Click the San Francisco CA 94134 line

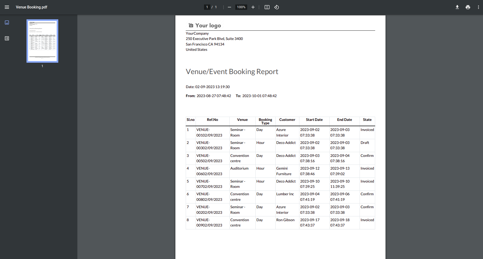(x=205, y=44)
